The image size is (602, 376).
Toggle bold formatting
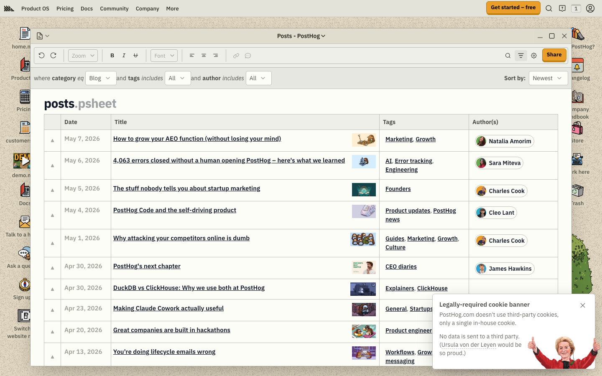point(112,56)
